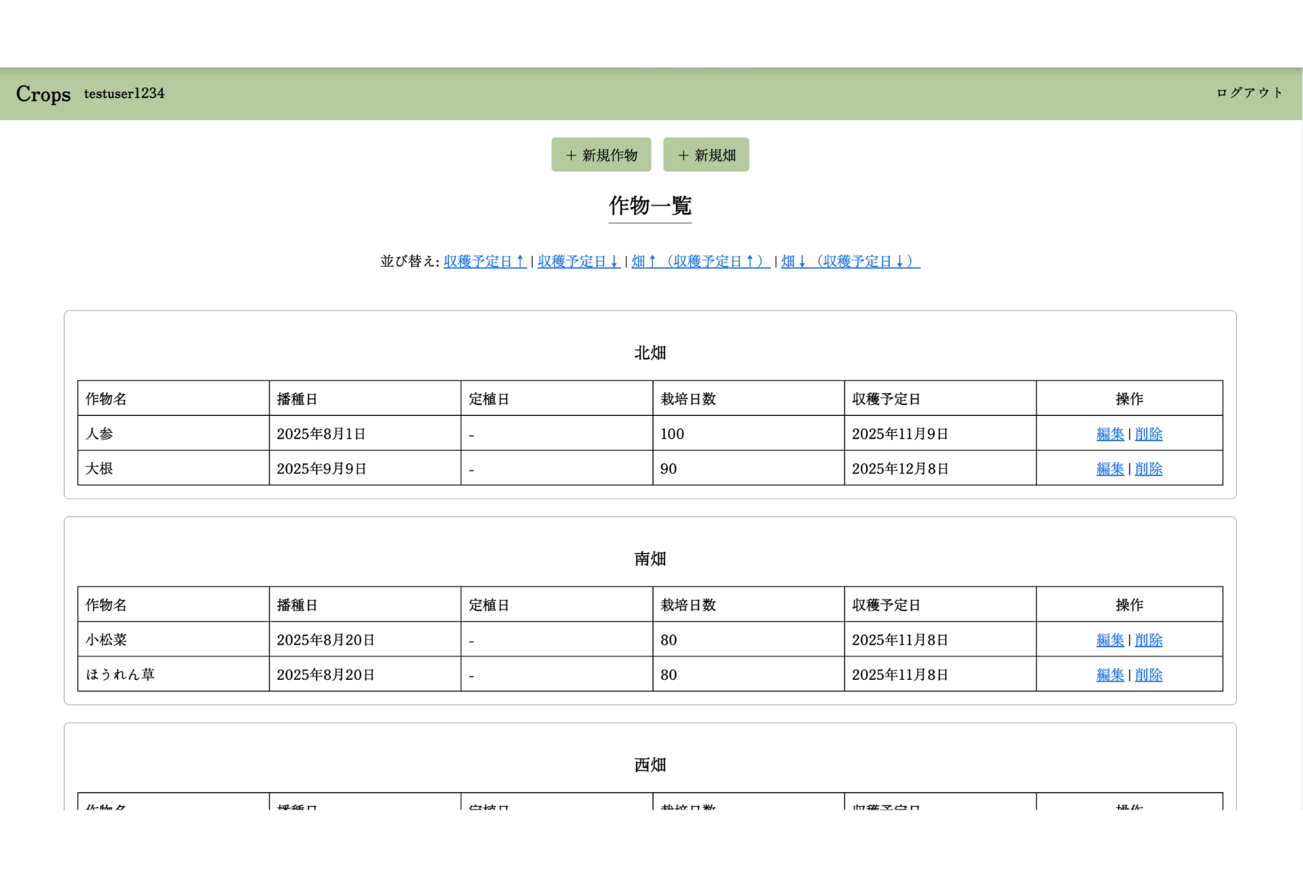
Task: Click the testuser1234 username in header
Action: pyautogui.click(x=124, y=94)
